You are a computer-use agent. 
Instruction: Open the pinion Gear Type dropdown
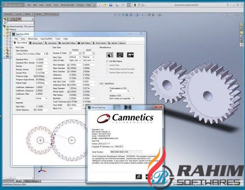(75, 57)
